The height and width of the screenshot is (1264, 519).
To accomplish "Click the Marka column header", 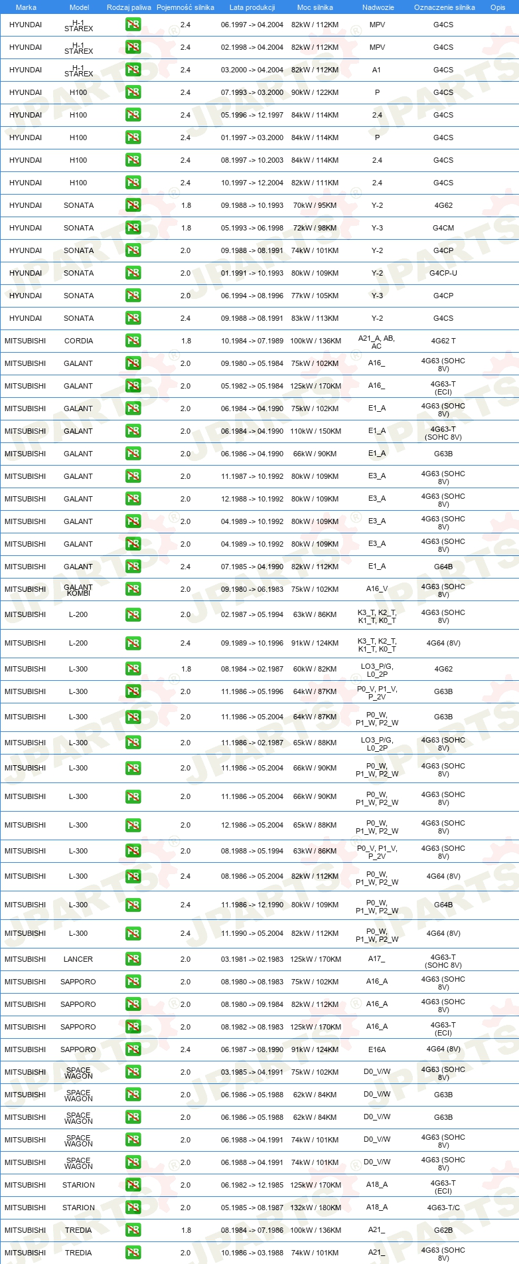I will pyautogui.click(x=26, y=7).
